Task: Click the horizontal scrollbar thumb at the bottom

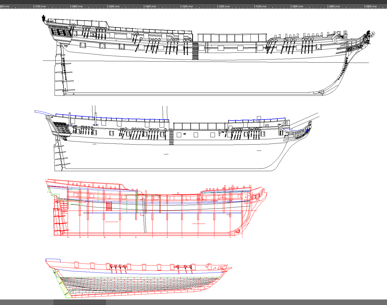Action: pyautogui.click(x=80, y=302)
